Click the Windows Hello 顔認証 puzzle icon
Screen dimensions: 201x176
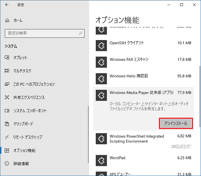tap(101, 79)
